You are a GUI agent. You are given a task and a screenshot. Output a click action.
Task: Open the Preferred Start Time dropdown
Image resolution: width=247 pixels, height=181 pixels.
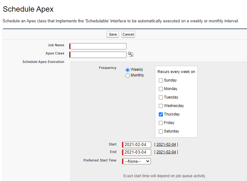pyautogui.click(x=137, y=161)
